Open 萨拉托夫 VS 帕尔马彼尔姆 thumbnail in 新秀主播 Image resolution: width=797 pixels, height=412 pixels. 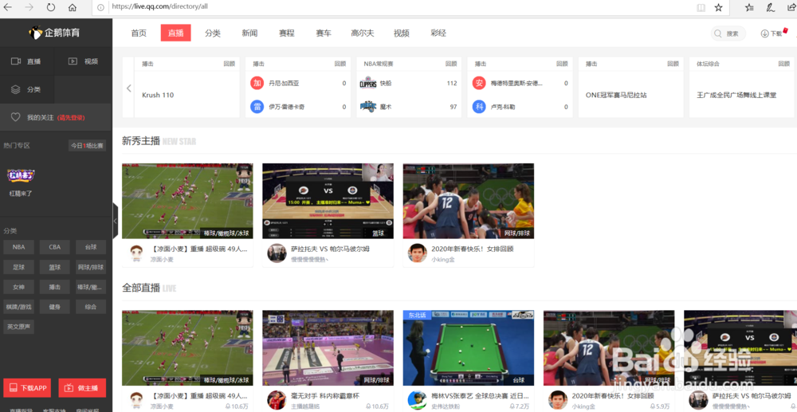click(328, 201)
